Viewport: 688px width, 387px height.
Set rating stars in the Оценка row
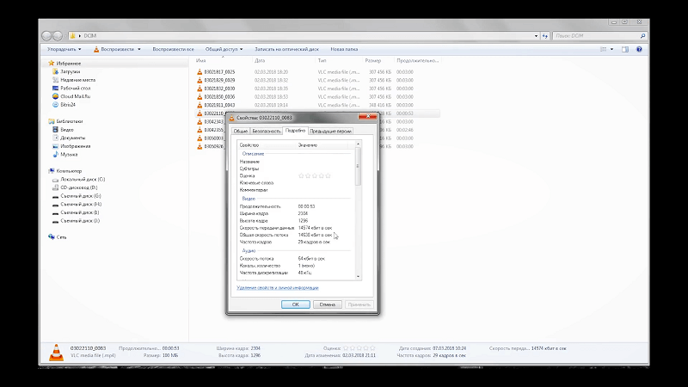314,175
